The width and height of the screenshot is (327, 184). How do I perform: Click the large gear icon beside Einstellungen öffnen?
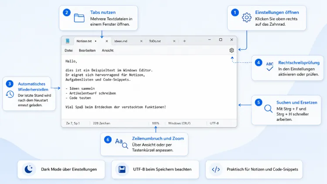tap(247, 17)
